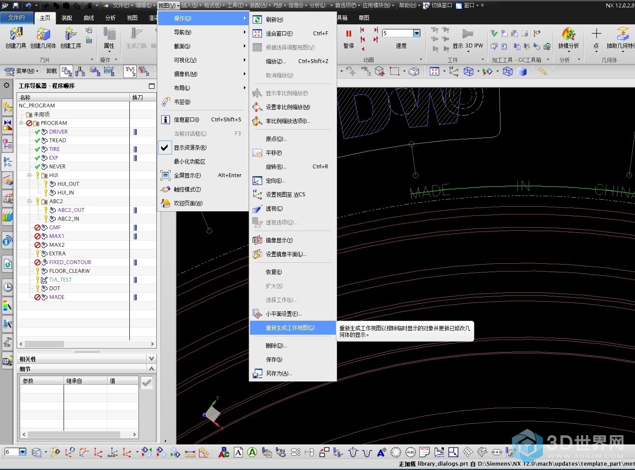Open the speed value dropdown showing 5
635x470 pixels.
(417, 33)
